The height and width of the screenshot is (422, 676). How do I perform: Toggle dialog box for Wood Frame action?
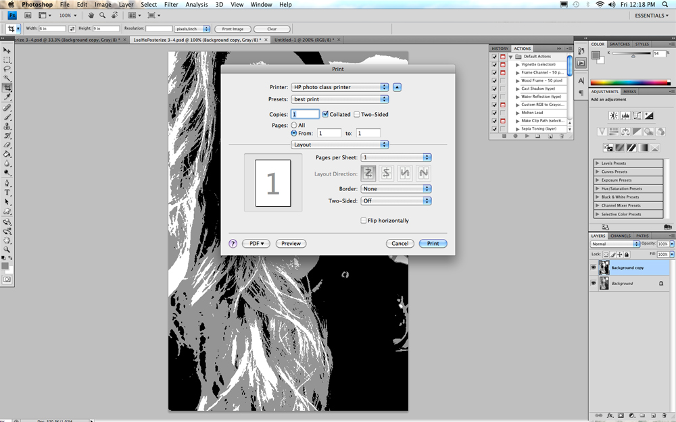pyautogui.click(x=503, y=80)
